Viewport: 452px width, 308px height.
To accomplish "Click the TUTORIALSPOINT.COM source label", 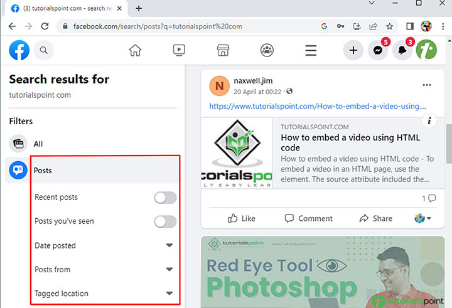I will [315, 127].
